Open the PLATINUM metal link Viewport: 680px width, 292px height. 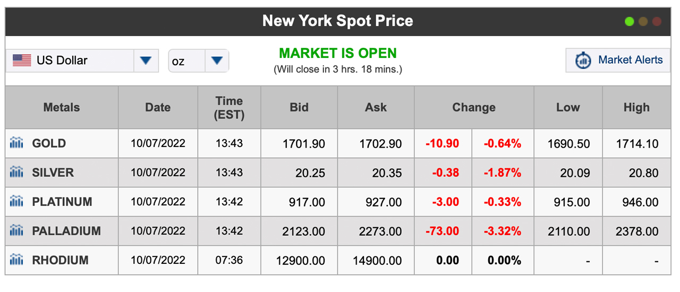[x=62, y=202]
